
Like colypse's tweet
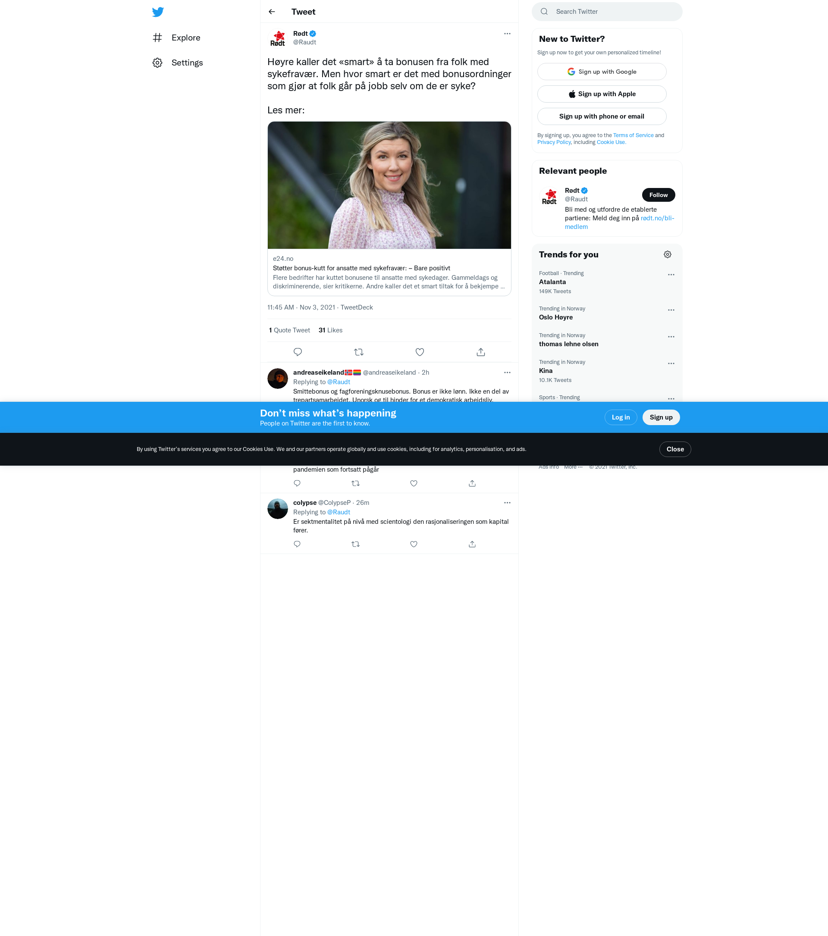(414, 545)
